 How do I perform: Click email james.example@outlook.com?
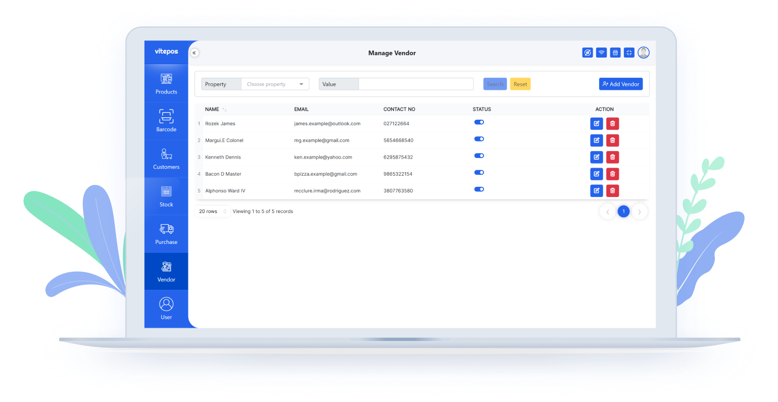coord(327,124)
